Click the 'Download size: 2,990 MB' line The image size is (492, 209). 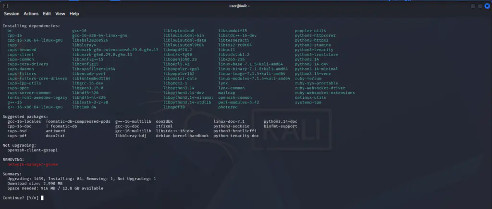35,184
